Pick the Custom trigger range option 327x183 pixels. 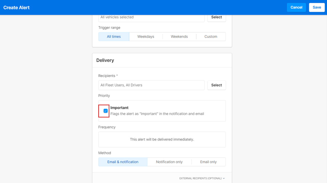[x=211, y=37]
